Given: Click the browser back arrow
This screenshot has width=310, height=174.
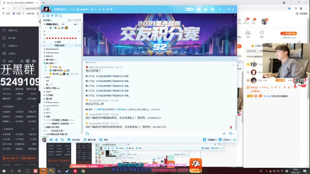Looking at the screenshot, I should point(3,8).
